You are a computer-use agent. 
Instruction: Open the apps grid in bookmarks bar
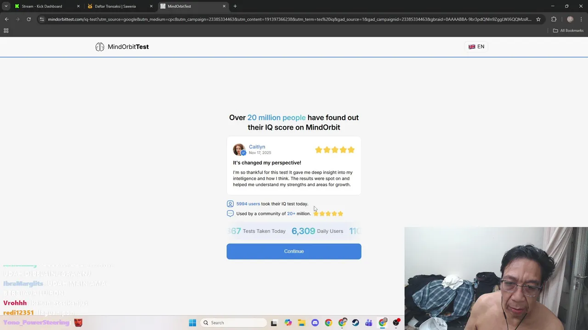click(x=6, y=31)
